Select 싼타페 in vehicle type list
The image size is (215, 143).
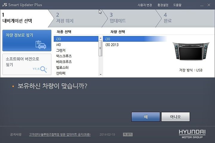pos(76,73)
